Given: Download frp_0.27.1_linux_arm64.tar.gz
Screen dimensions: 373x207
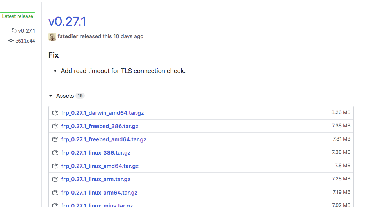Looking at the screenshot, I should coord(99,193).
